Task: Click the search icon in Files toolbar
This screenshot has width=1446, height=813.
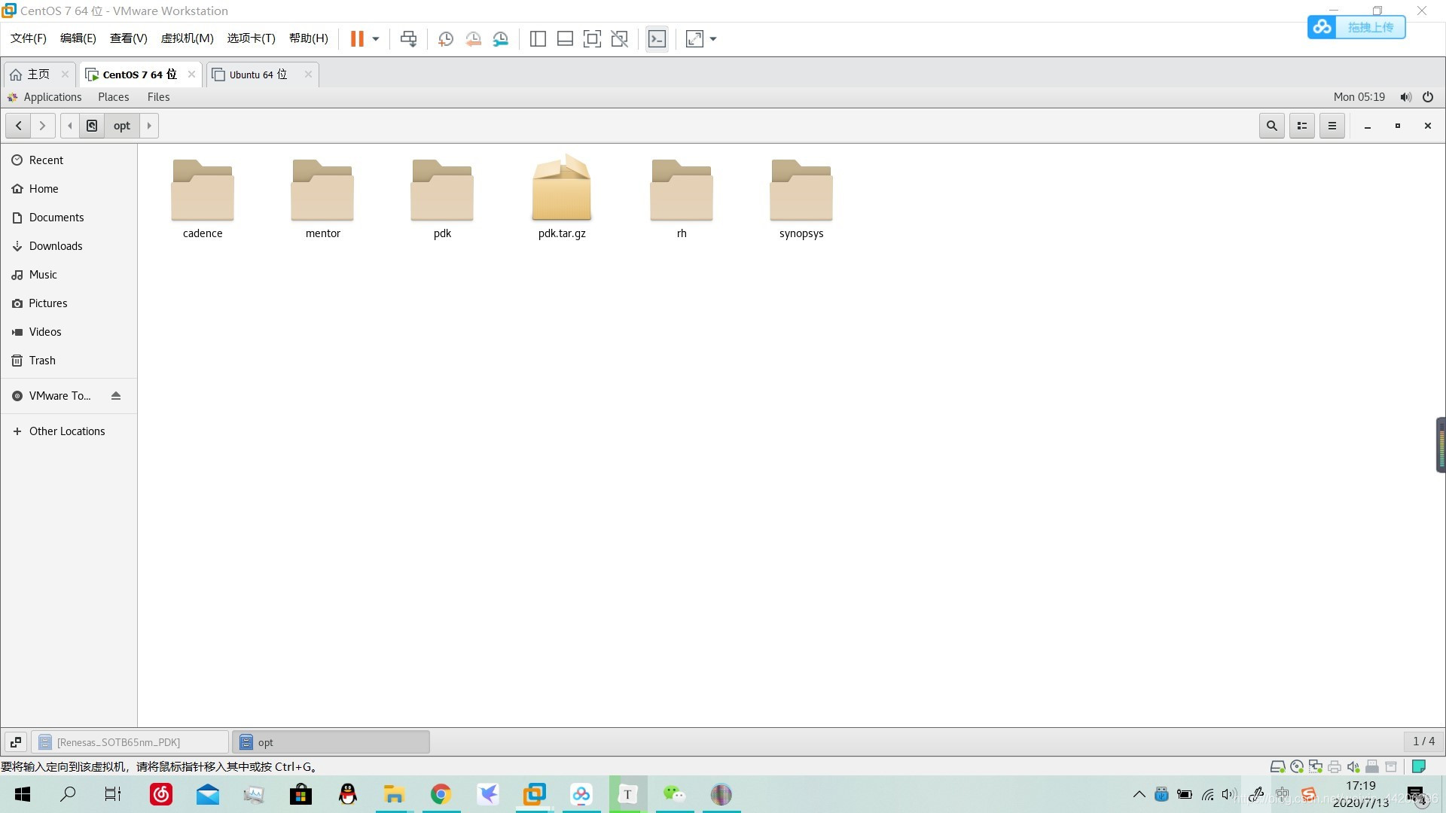Action: 1272,126
